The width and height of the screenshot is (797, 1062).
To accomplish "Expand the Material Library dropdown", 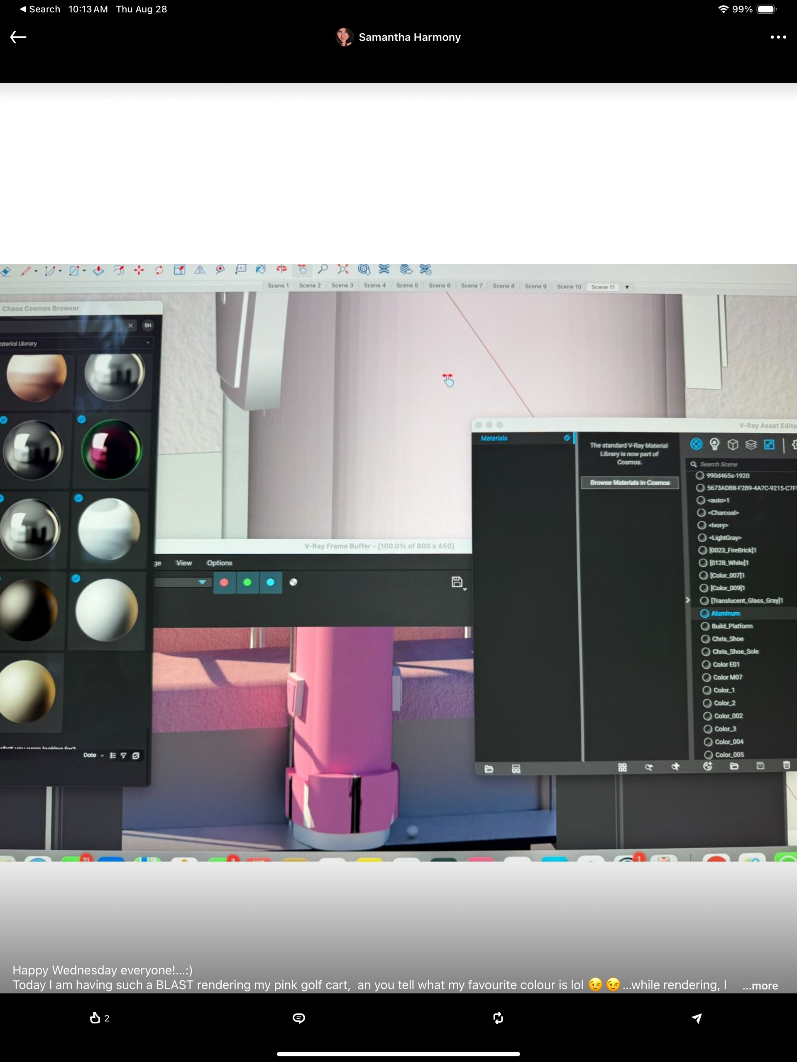I will coord(148,343).
